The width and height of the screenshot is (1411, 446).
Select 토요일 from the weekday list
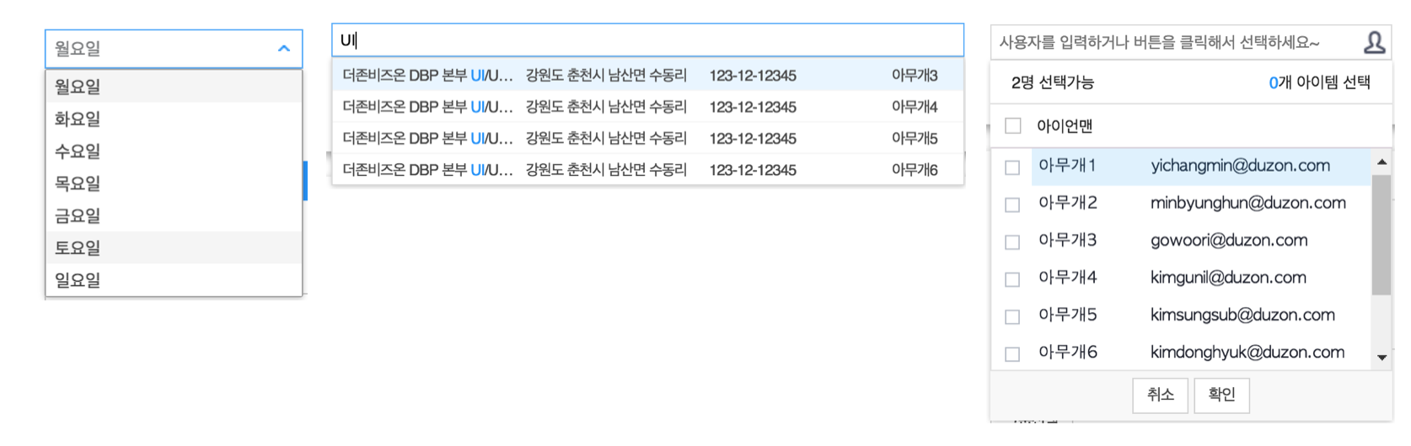pyautogui.click(x=174, y=247)
